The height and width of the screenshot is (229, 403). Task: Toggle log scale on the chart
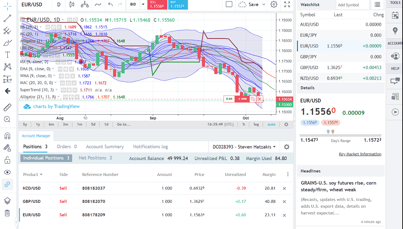click(256, 124)
